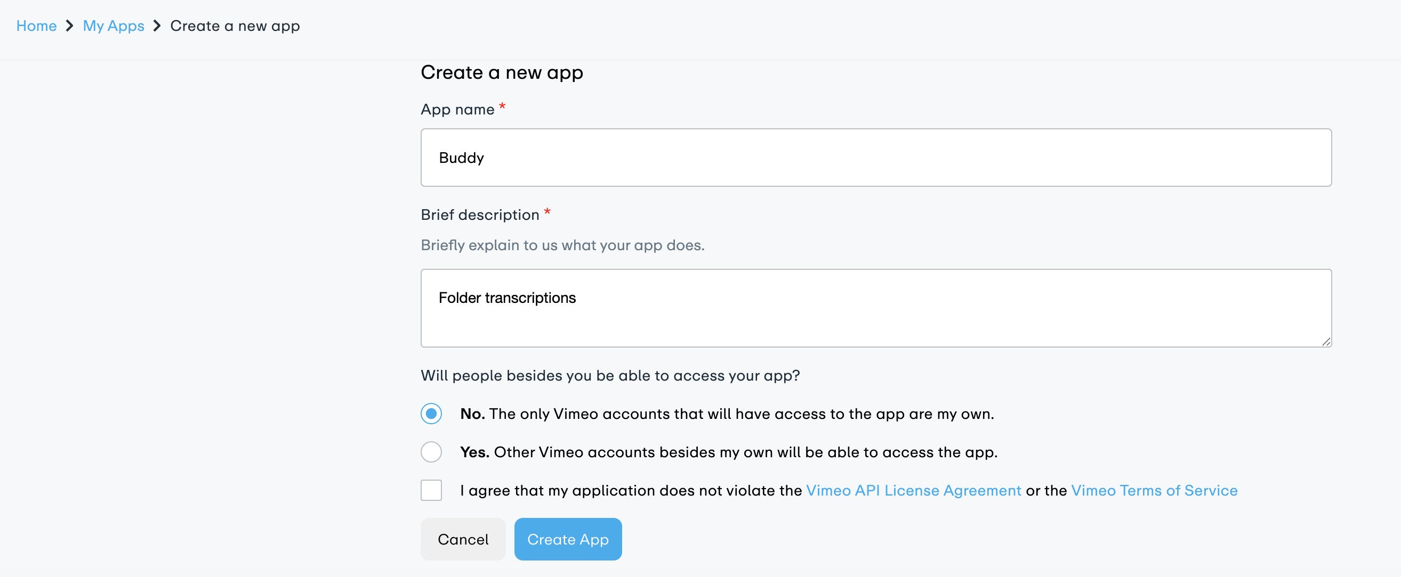Click the chevron before Create a new app
Viewport: 1401px width, 577px height.
(x=157, y=26)
